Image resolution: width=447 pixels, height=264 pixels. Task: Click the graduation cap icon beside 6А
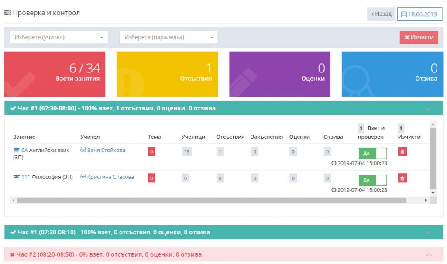pos(17,150)
